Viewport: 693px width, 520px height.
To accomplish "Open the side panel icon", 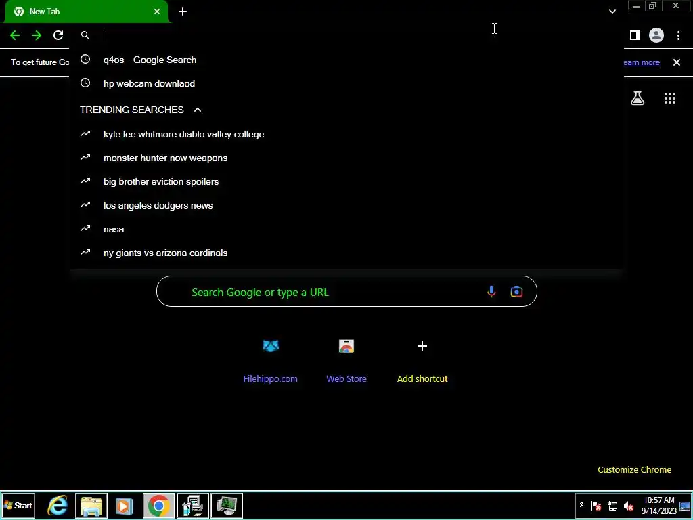I will click(635, 35).
